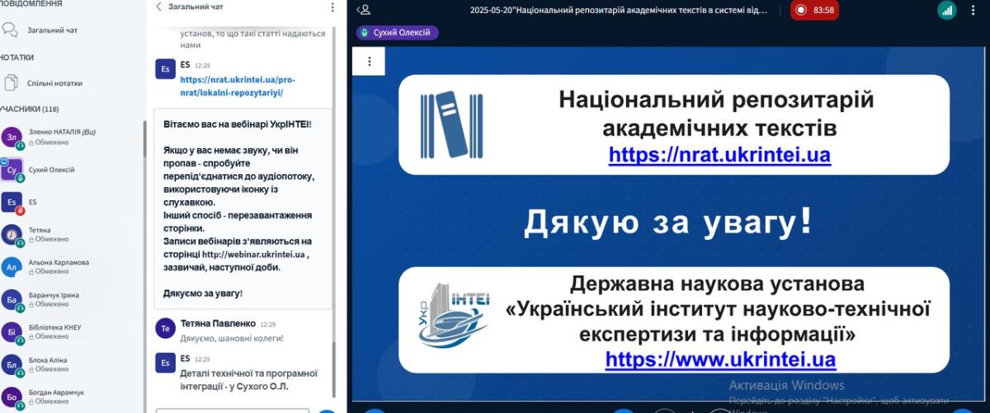
Task: Click the chat message input field
Action: click(x=232, y=410)
